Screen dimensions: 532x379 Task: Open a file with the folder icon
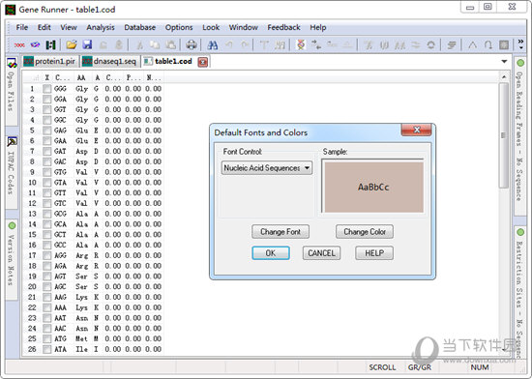pos(72,44)
